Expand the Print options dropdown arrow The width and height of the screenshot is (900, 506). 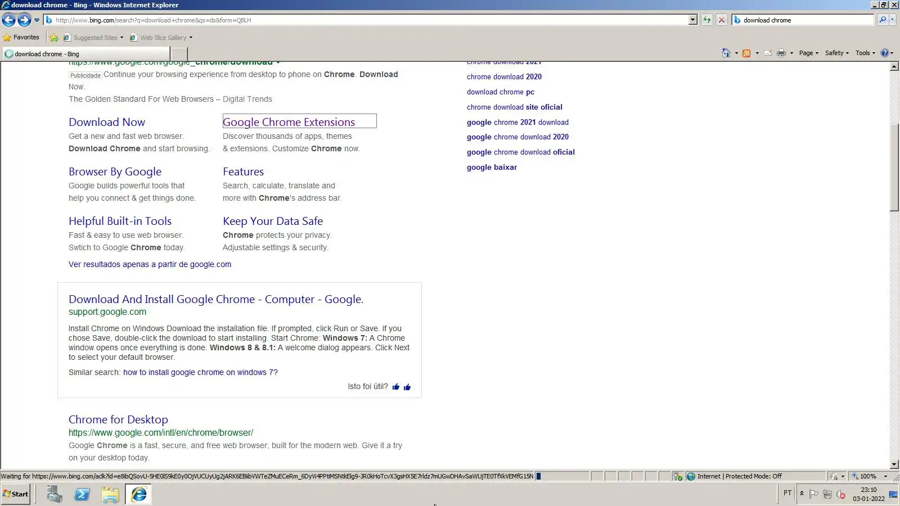pos(791,53)
